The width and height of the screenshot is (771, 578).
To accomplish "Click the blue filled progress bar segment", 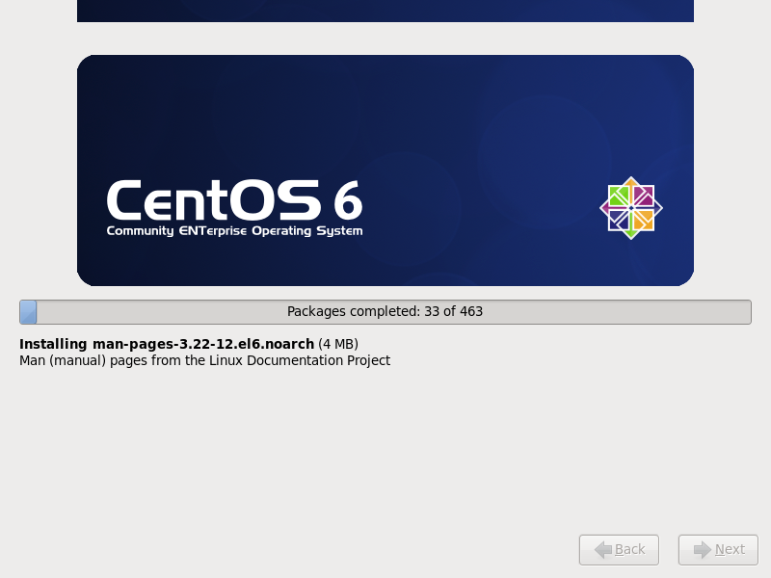I will click(28, 312).
